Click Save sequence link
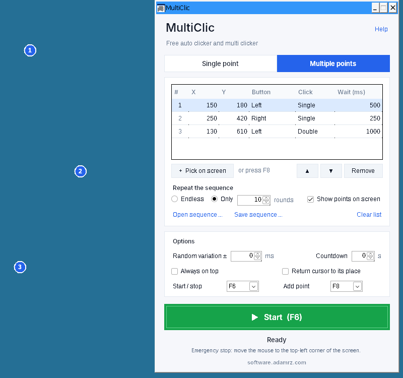The width and height of the screenshot is (403, 378). point(258,215)
